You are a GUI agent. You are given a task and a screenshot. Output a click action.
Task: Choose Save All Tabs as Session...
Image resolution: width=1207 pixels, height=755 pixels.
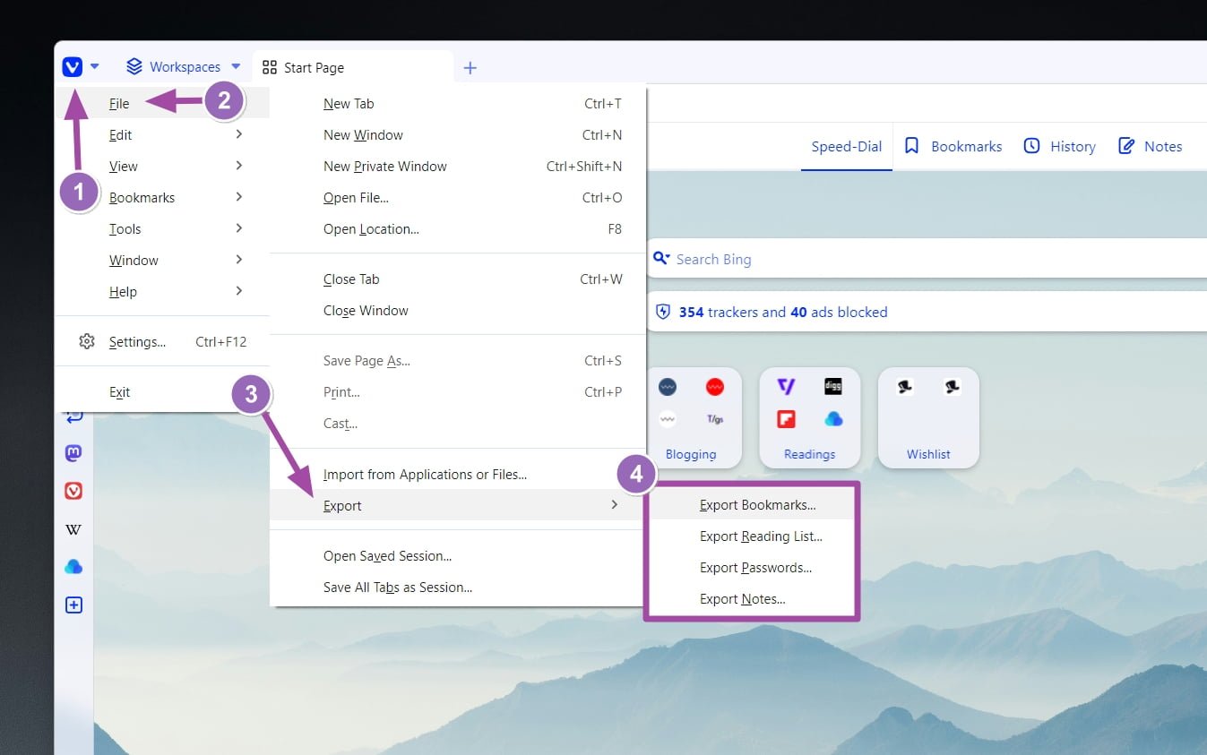click(x=458, y=587)
